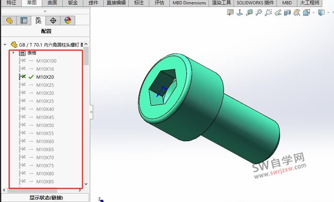Click the Normal To plane-arrow view icon

[240, 12]
